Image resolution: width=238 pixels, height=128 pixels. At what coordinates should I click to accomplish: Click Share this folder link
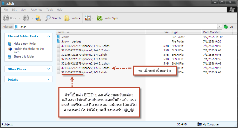24,56
